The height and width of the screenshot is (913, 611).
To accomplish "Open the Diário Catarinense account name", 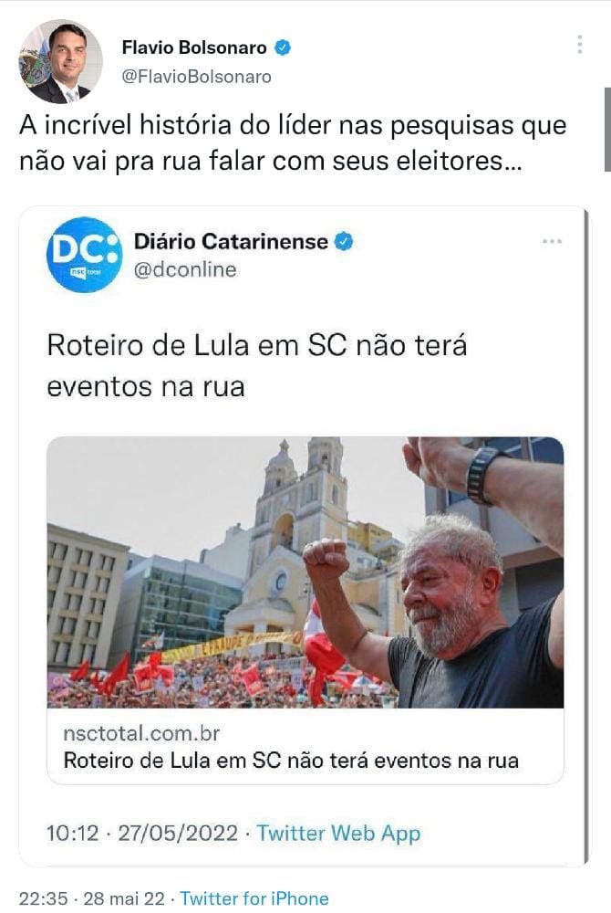I will coord(231,241).
